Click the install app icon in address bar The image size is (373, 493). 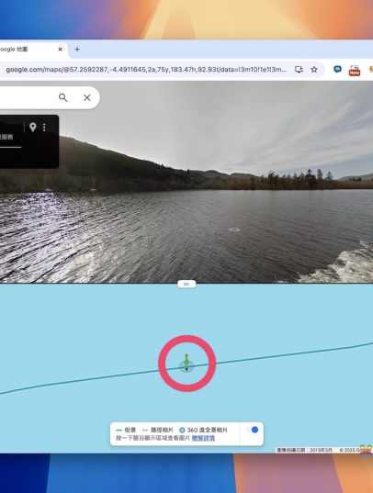[299, 70]
